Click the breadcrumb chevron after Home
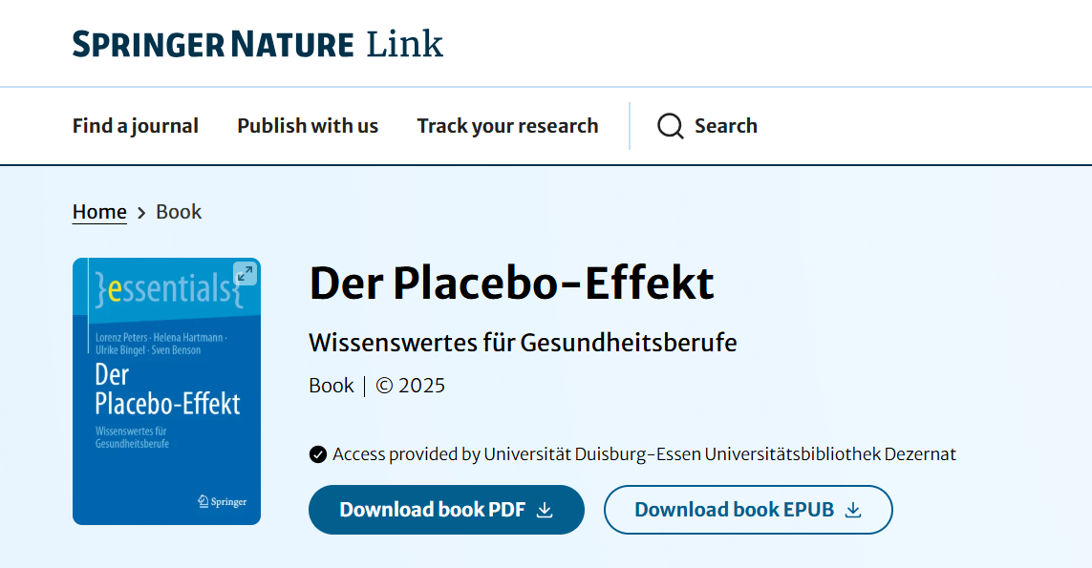 click(141, 213)
